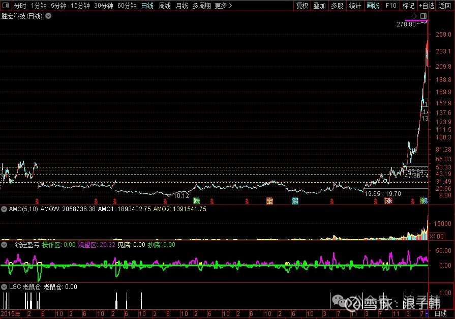Switch to the 5分钟 period

tap(58, 6)
